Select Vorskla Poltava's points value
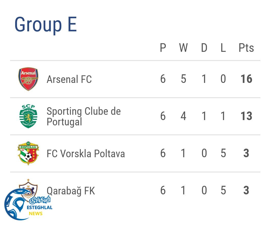Viewport: 273px width, 228px height. pyautogui.click(x=246, y=153)
